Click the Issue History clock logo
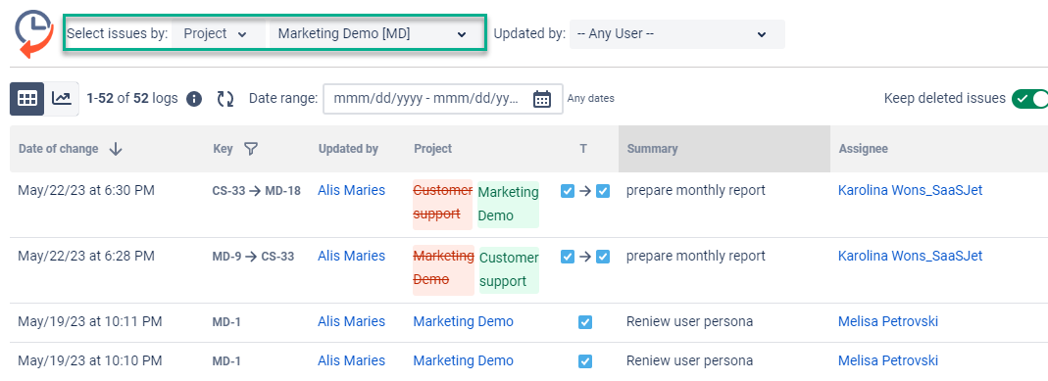Screen dimensions: 1048x381 tap(34, 34)
